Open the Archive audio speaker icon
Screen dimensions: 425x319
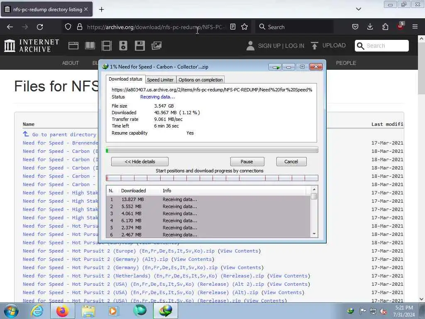point(123,46)
